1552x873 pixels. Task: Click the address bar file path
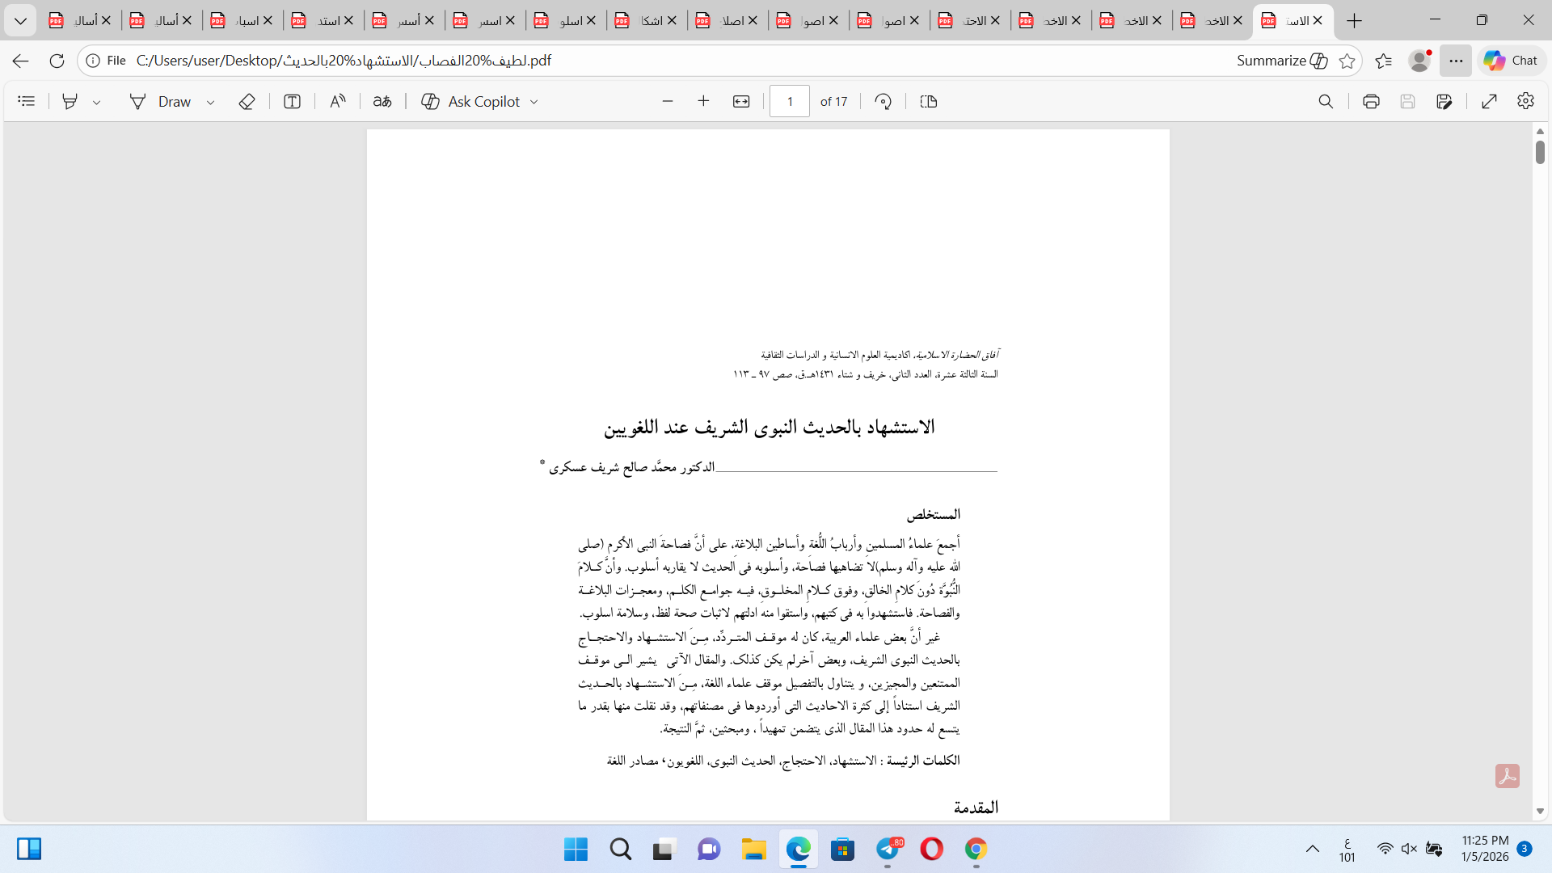click(344, 61)
